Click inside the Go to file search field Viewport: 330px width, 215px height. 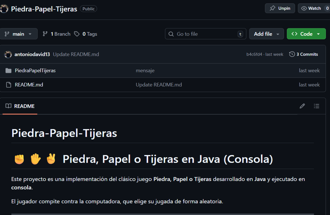pyautogui.click(x=205, y=34)
